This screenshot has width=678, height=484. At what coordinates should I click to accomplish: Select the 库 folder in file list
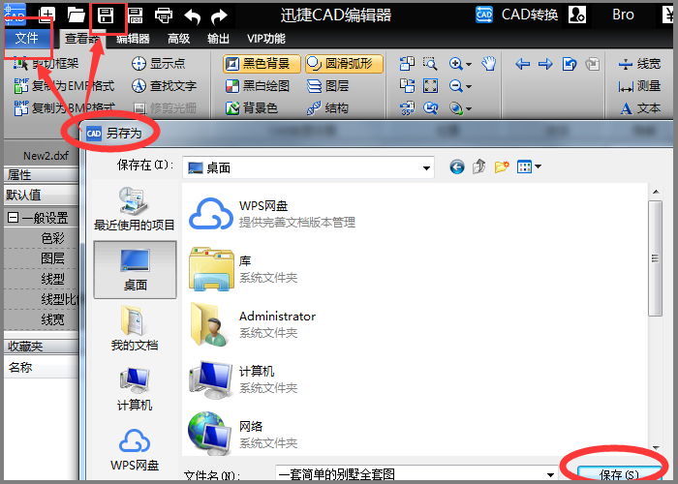click(x=243, y=269)
